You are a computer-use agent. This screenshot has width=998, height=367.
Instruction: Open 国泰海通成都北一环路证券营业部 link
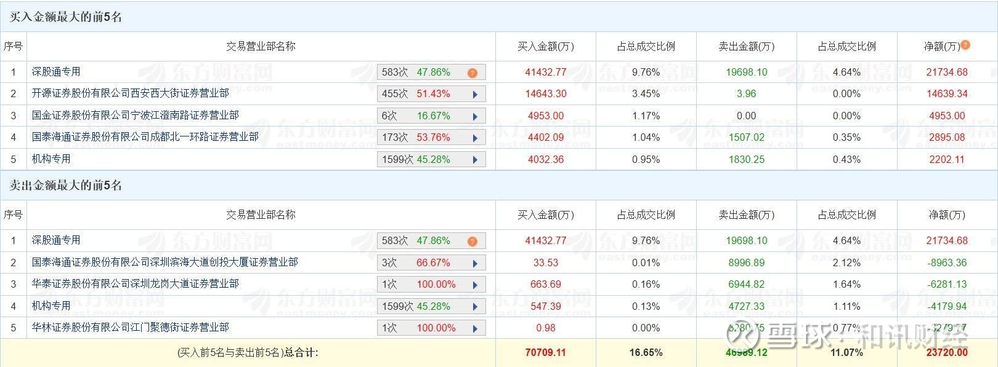tap(145, 136)
